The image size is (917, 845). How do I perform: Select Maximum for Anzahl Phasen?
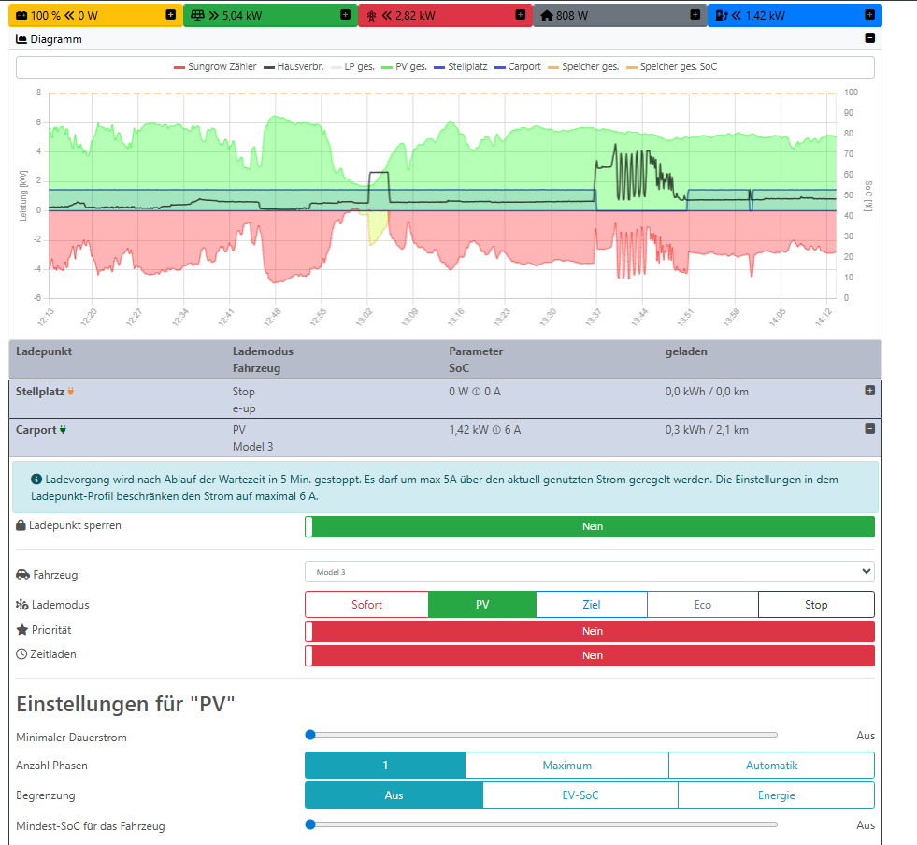pyautogui.click(x=566, y=765)
